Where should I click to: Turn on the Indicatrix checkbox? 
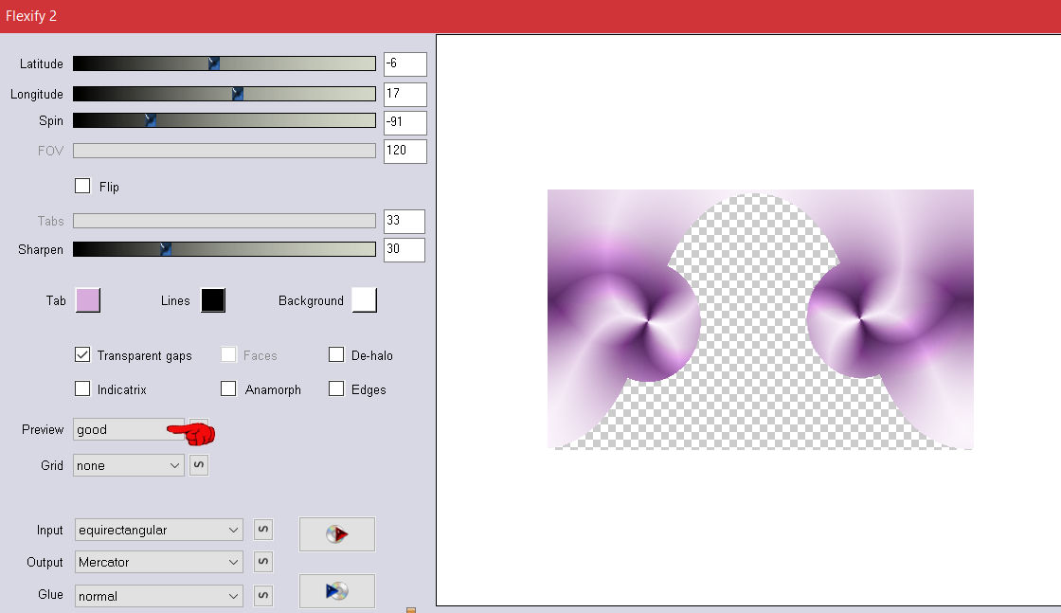82,389
